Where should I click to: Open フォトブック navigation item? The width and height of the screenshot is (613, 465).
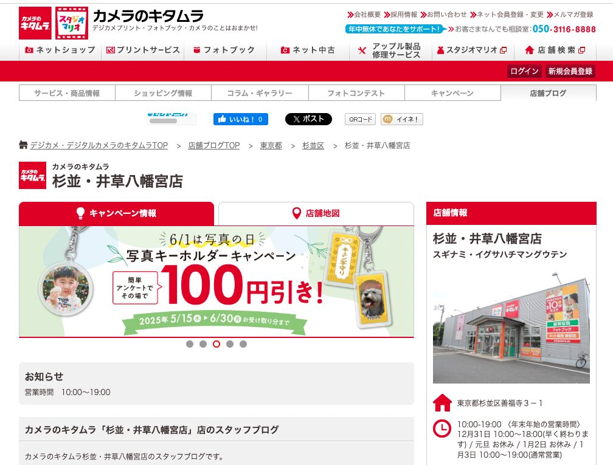pyautogui.click(x=225, y=50)
